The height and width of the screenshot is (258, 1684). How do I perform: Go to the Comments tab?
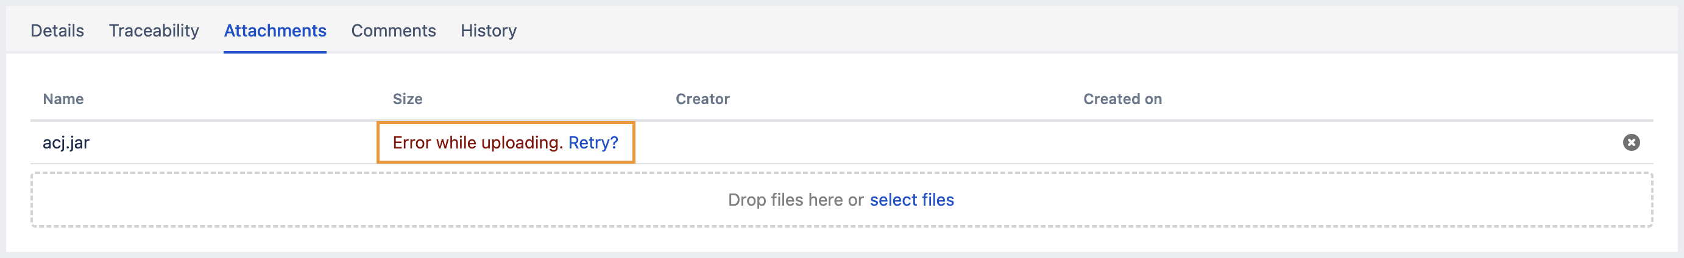click(393, 30)
